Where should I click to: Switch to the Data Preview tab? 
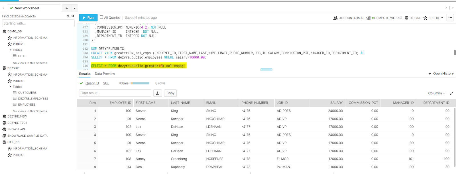[105, 74]
